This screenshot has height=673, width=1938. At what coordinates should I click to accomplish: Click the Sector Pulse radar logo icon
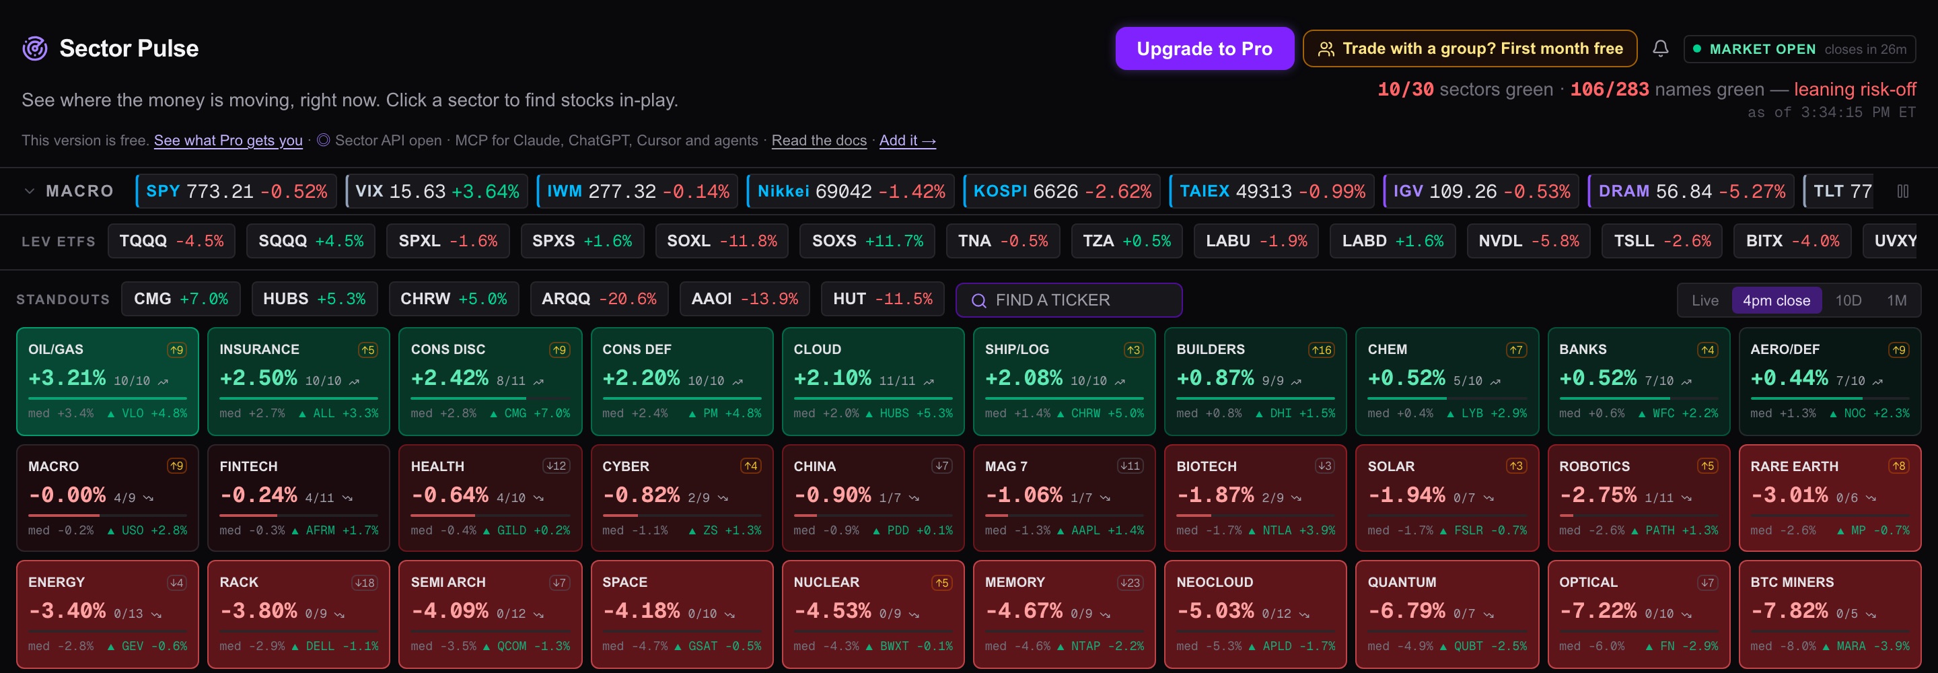click(x=34, y=48)
